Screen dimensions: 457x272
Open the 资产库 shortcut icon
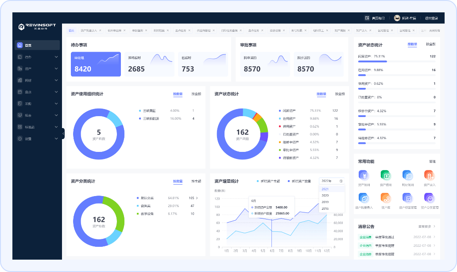coord(385,198)
